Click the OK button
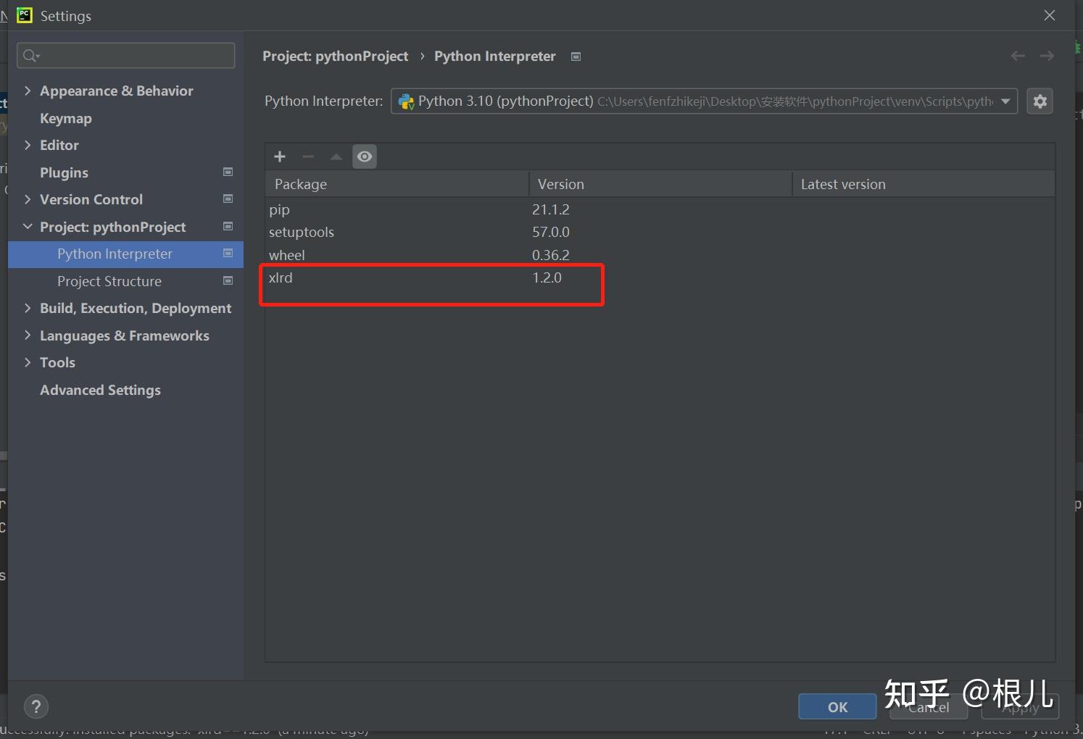This screenshot has width=1083, height=739. pos(837,706)
